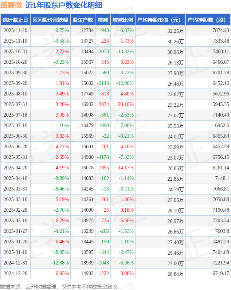Click the 户均持股数（股） column header

point(208,20)
